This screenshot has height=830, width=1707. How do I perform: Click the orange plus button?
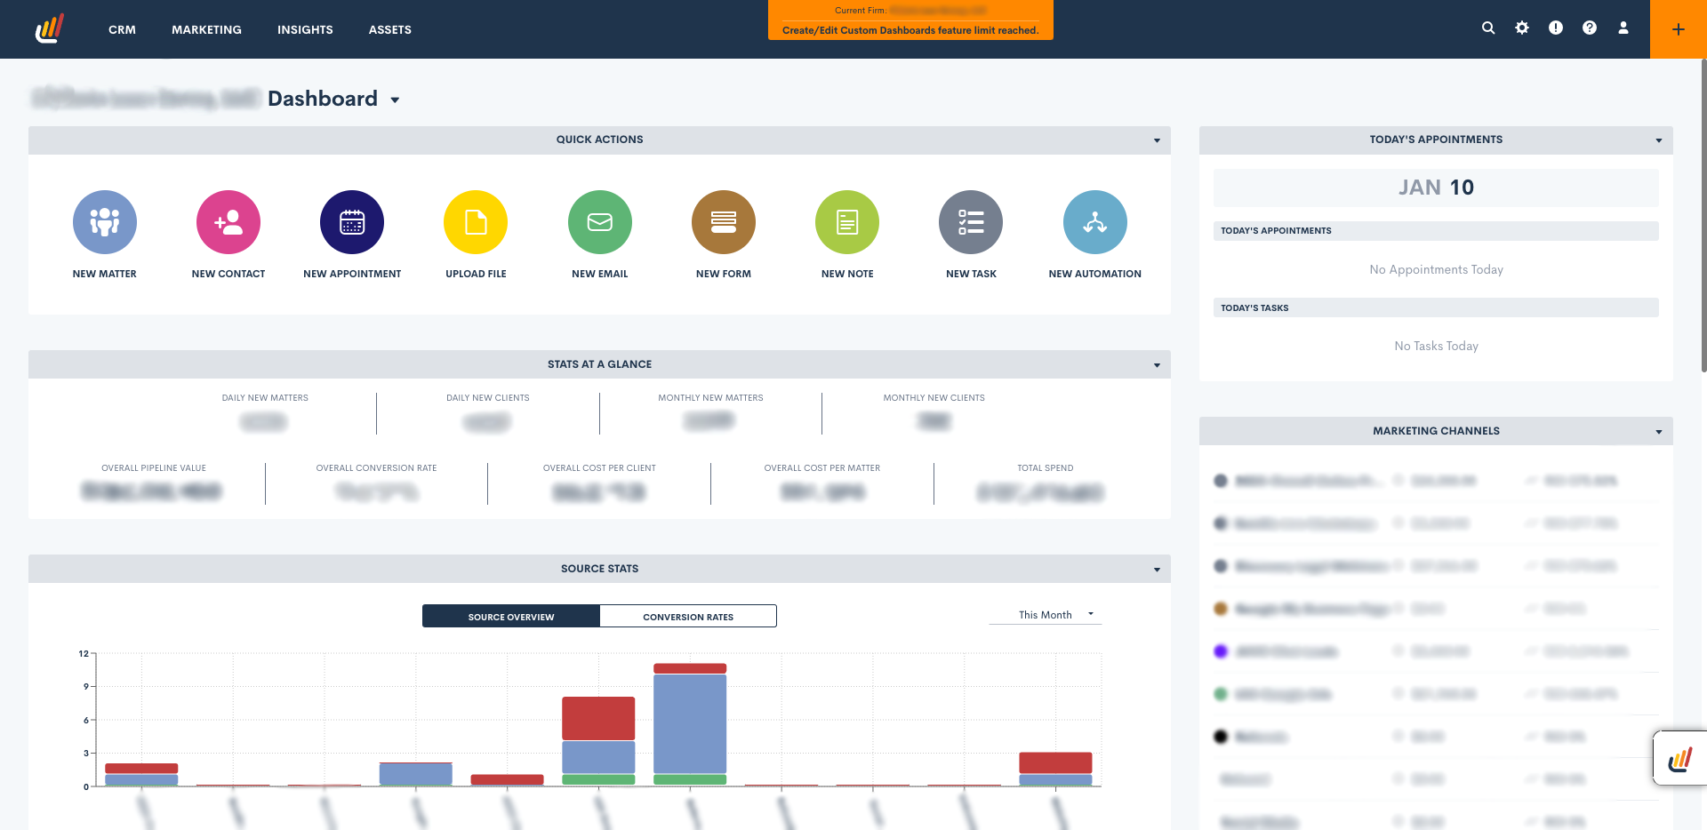(x=1679, y=29)
